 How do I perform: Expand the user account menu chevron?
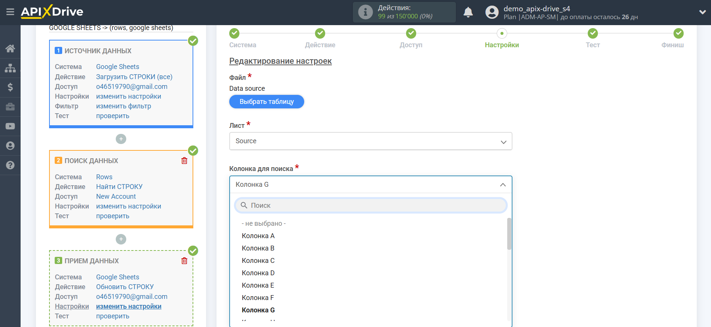(702, 12)
